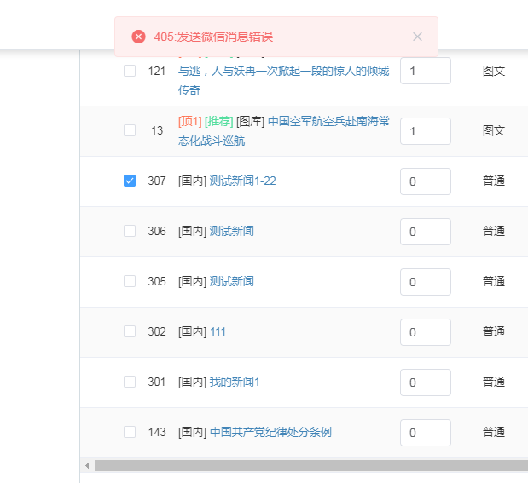Check the checkbox for row 306
This screenshot has height=483, width=528.
point(130,231)
